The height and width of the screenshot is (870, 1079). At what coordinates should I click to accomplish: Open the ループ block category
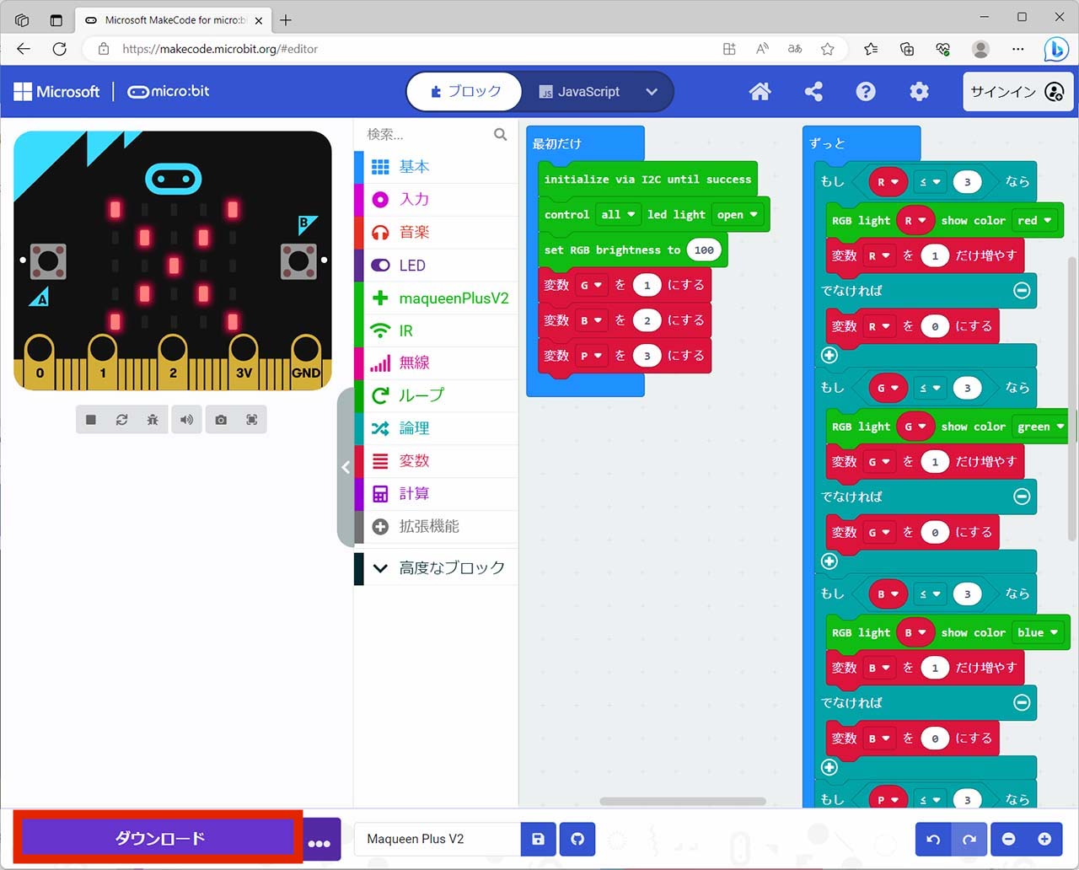(x=436, y=395)
